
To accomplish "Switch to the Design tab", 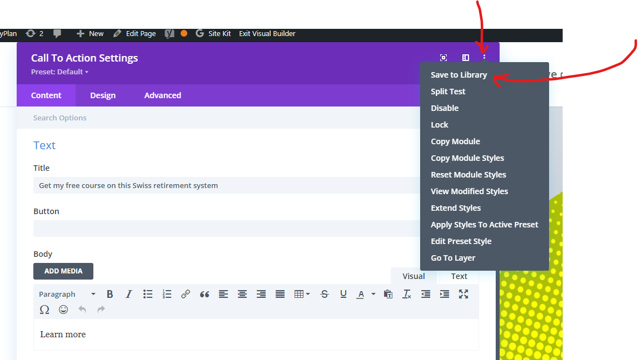I will click(x=103, y=95).
